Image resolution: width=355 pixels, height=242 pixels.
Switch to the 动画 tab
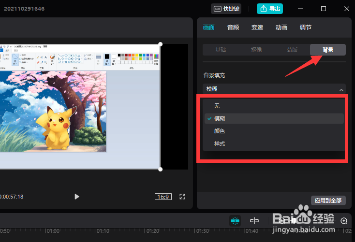tap(281, 28)
